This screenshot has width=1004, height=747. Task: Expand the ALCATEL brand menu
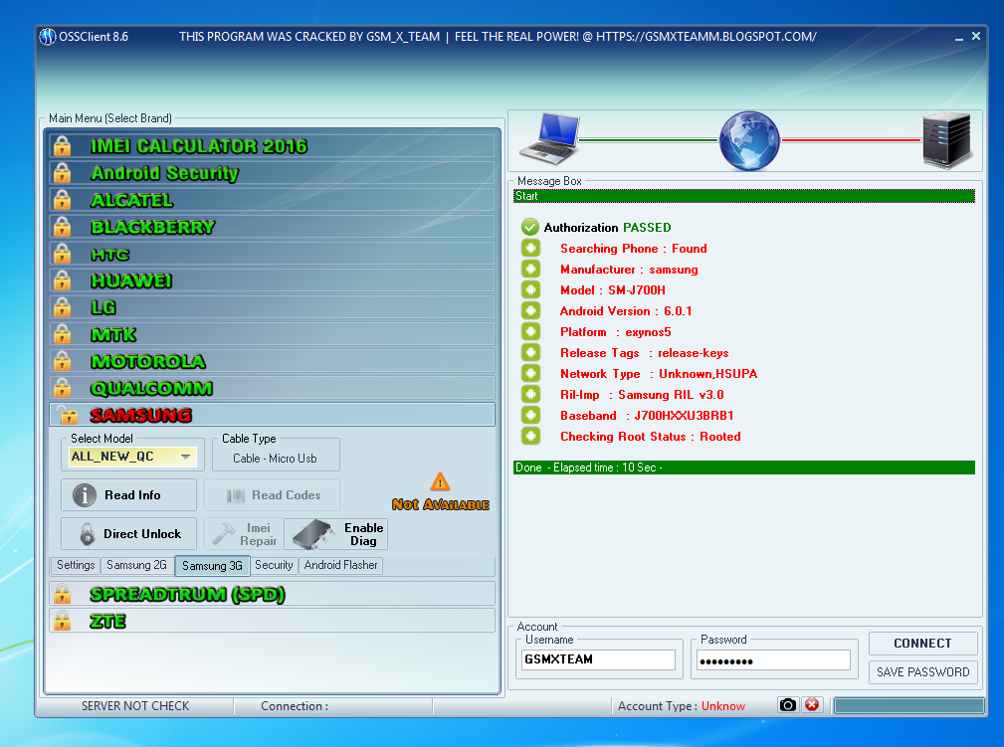[x=272, y=200]
